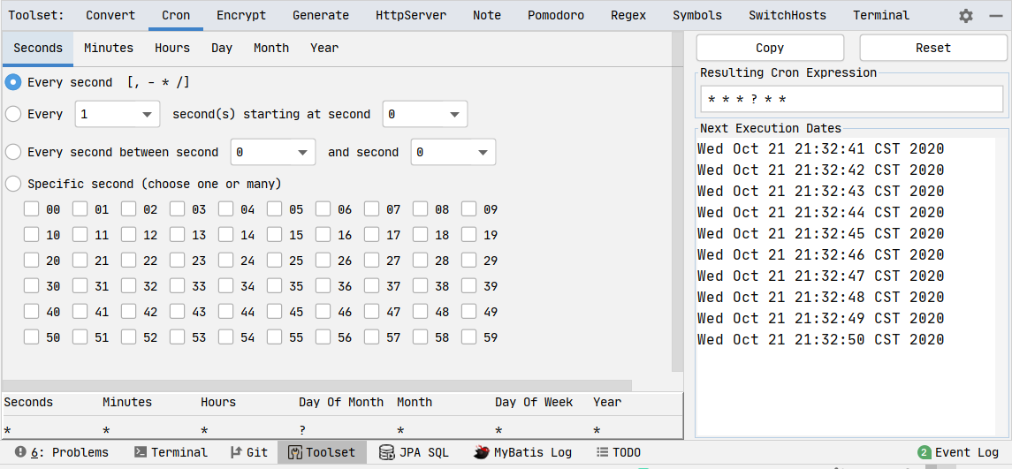Hide the Toolset panel with the minus icon
Viewport: 1012px width, 469px height.
point(995,16)
